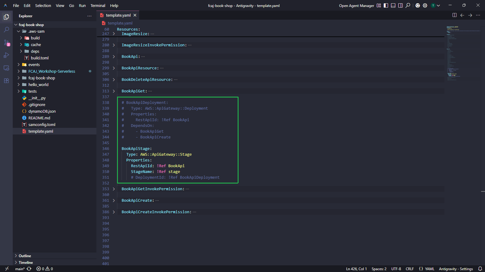Screen dimensions: 485x272
Task: Open the Go menu
Action: [72, 5]
